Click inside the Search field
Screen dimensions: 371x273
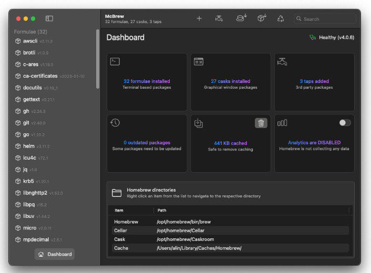pyautogui.click(x=325, y=19)
